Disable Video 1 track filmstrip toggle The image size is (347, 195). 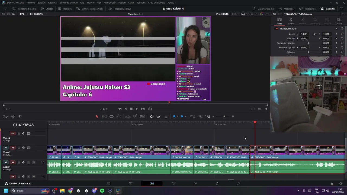click(29, 148)
